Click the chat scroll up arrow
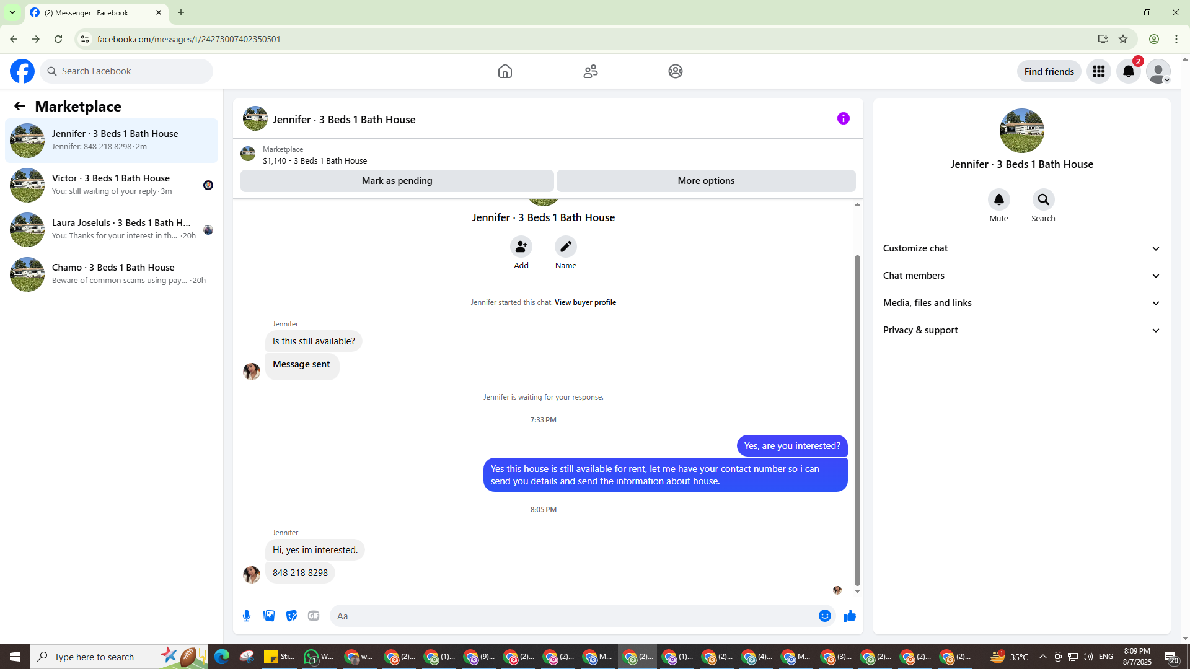The image size is (1190, 669). pyautogui.click(x=857, y=204)
